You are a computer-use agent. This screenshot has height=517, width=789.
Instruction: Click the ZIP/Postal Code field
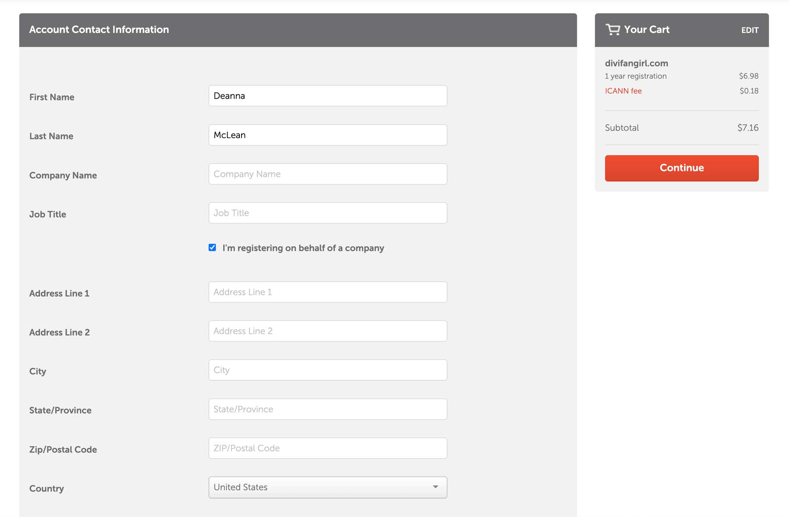[x=327, y=448]
